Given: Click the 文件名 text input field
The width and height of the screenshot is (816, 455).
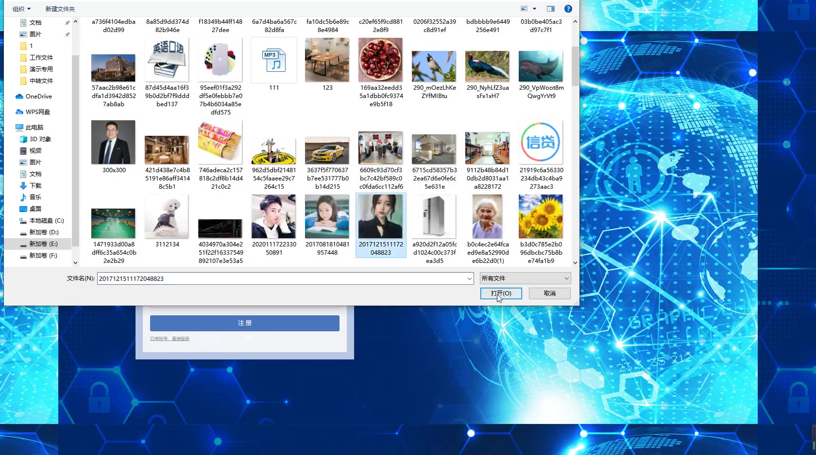Looking at the screenshot, I should [x=282, y=278].
